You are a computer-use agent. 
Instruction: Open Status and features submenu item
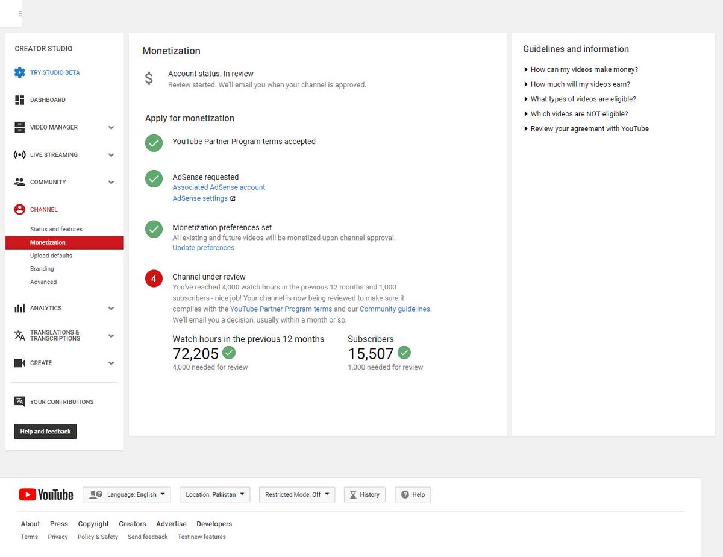click(56, 229)
